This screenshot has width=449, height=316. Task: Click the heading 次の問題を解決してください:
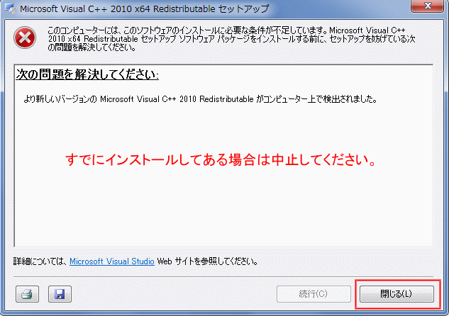tap(87, 74)
